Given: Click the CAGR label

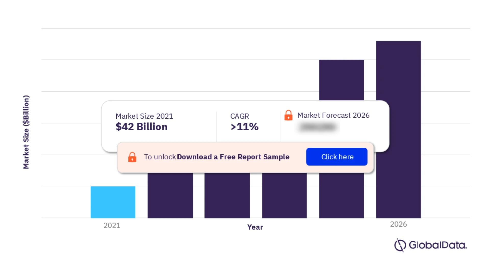Looking at the screenshot, I should click(239, 116).
